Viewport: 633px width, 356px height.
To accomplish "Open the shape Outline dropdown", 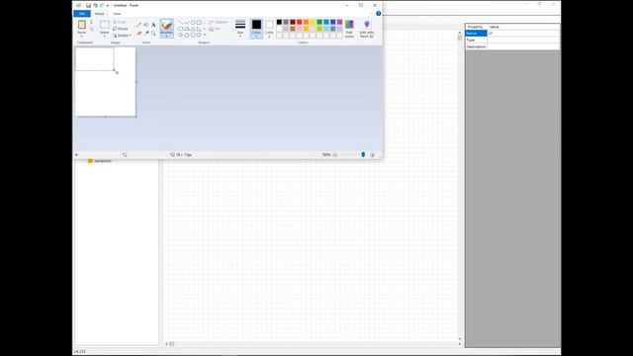I will pos(218,22).
